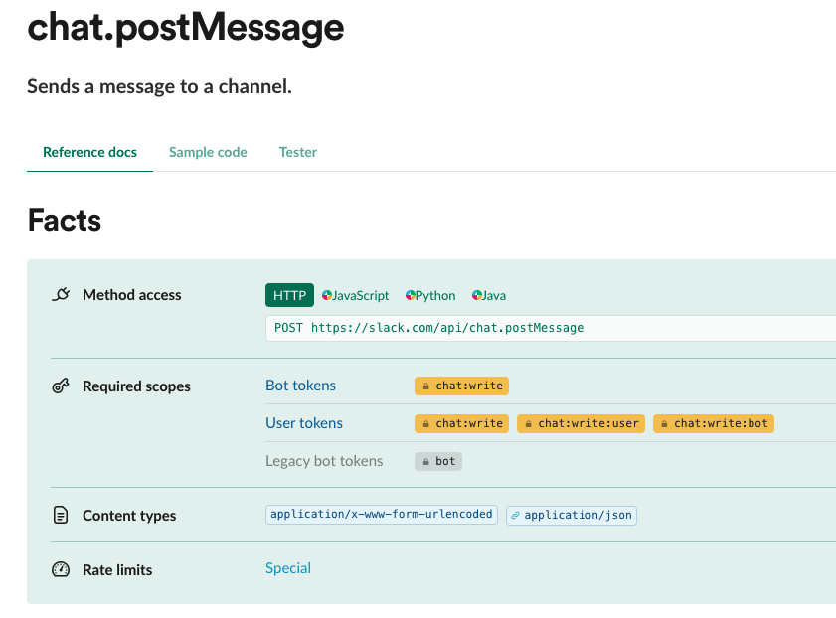Open the Reference docs tab
Viewport: 836px width, 618px height.
coord(89,152)
